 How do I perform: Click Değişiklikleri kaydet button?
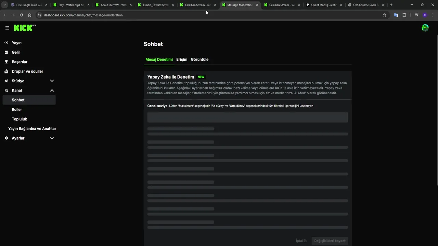(x=330, y=241)
